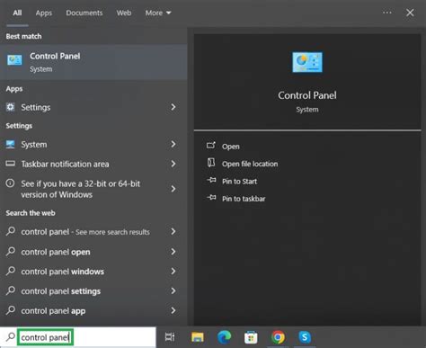Expand control panel web result chevron
Image resolution: width=426 pixels, height=348 pixels.
[x=173, y=231]
